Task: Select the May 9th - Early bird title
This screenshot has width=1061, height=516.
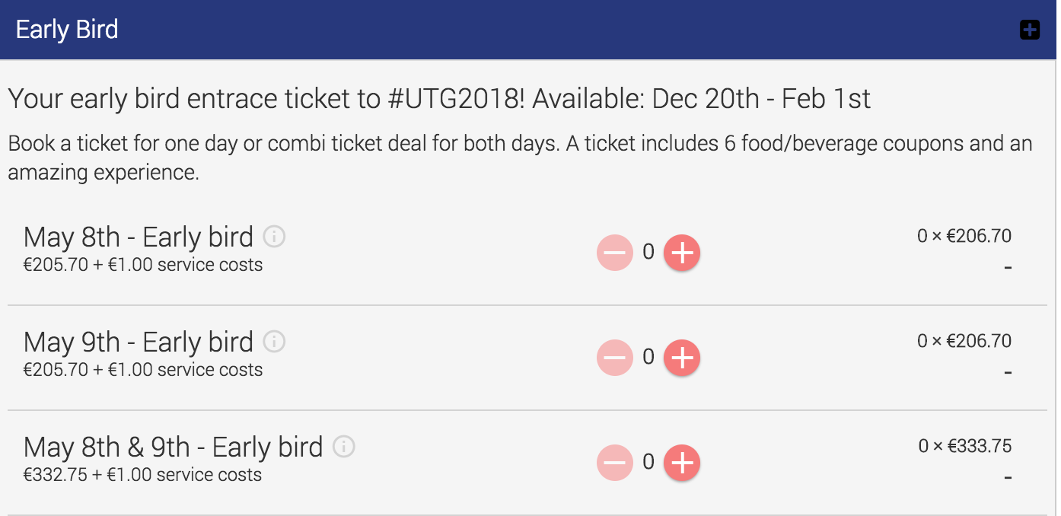Action: [139, 342]
